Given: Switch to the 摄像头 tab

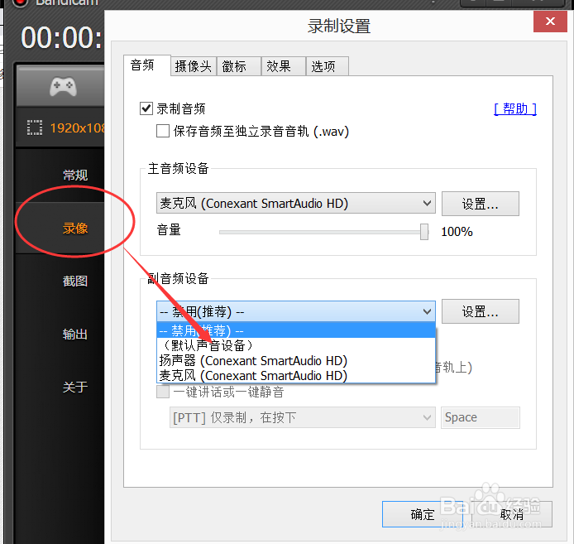Looking at the screenshot, I should [194, 66].
